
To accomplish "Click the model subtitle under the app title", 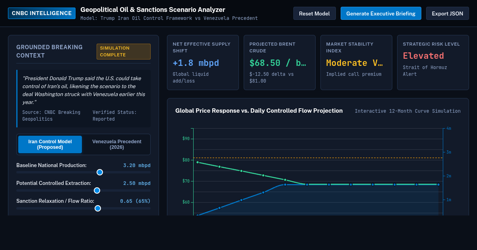I will tap(169, 18).
